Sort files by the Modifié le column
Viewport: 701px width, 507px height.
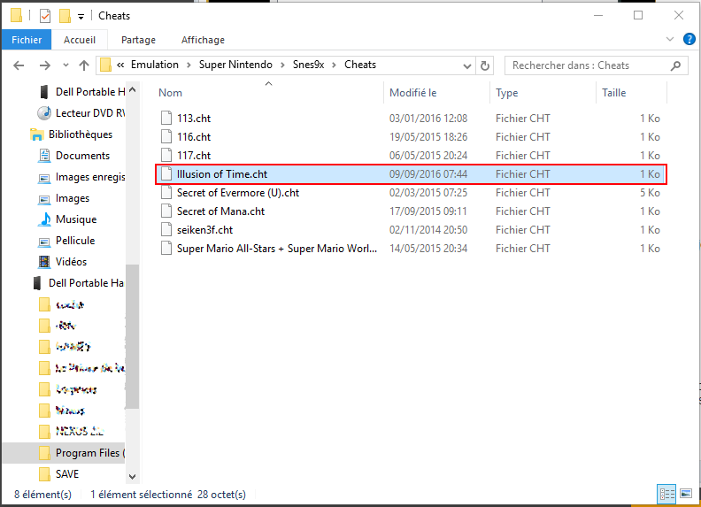[x=413, y=93]
